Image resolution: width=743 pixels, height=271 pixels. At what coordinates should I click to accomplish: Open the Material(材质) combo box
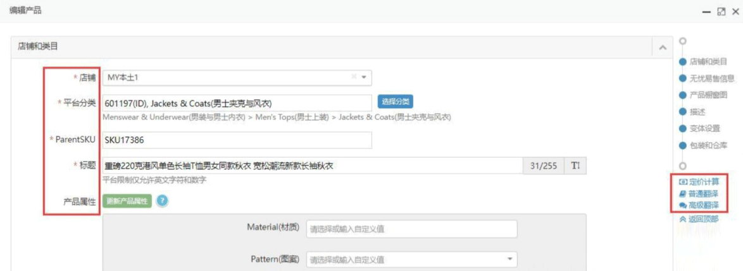411,229
